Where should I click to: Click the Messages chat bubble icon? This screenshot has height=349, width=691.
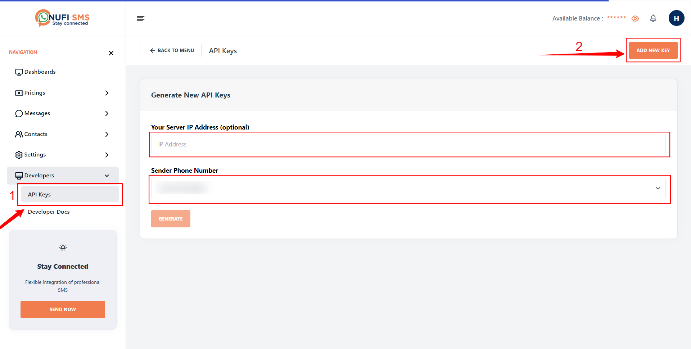click(19, 114)
